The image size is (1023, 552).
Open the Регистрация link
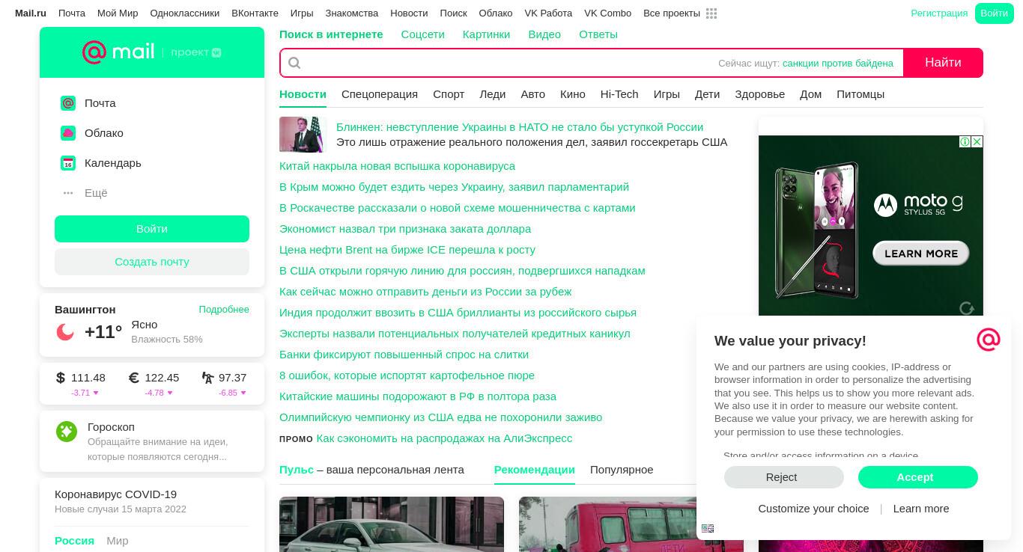pyautogui.click(x=939, y=13)
